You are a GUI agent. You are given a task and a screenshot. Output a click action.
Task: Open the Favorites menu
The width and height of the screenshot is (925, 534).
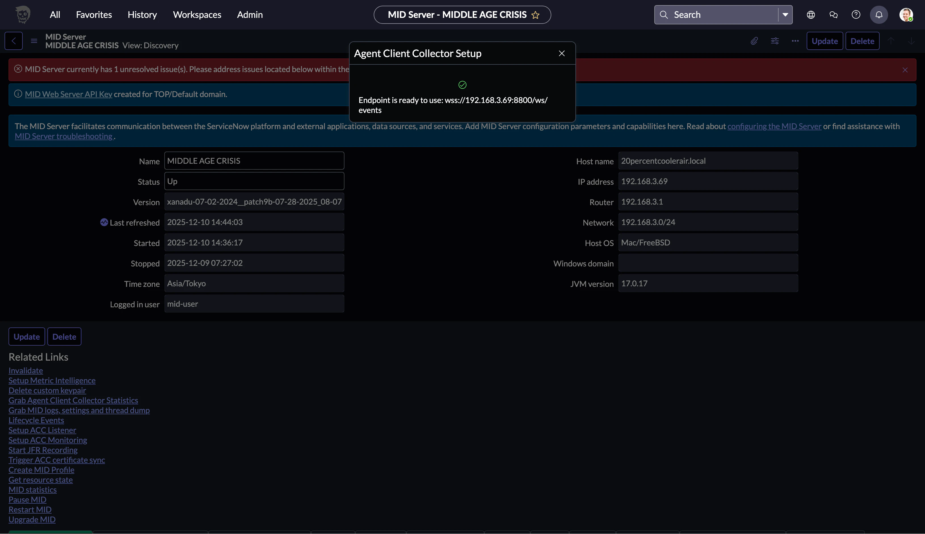(x=94, y=15)
